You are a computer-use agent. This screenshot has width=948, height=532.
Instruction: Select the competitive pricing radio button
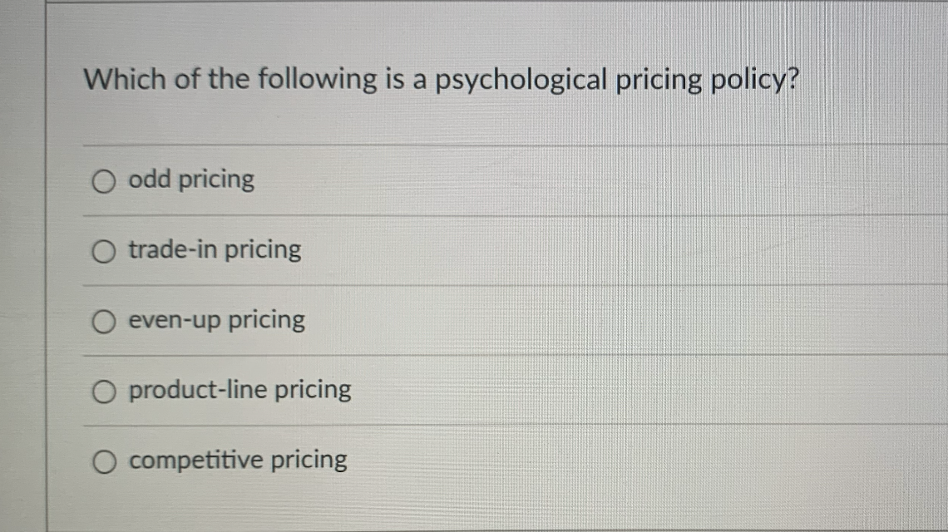click(103, 461)
